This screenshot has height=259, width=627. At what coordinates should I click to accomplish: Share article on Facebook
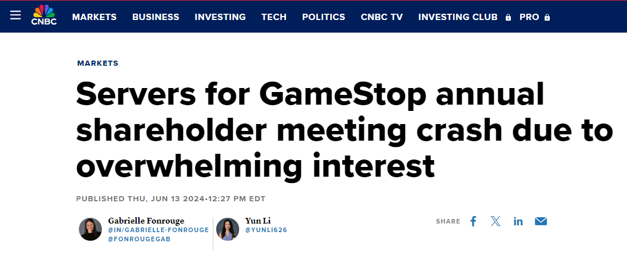[x=473, y=221]
